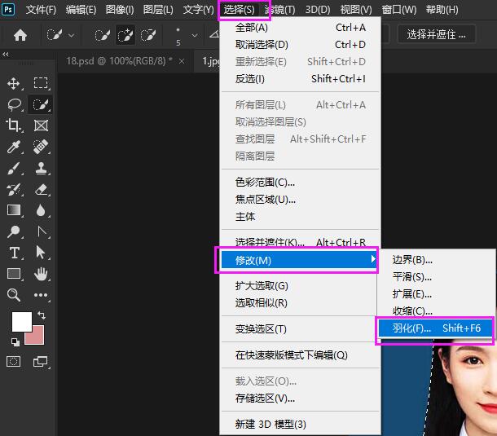
Task: Select the Eraser tool
Action: (x=41, y=189)
